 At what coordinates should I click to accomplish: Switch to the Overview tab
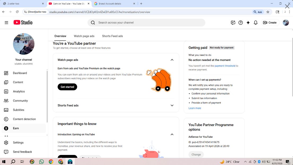coord(60,36)
